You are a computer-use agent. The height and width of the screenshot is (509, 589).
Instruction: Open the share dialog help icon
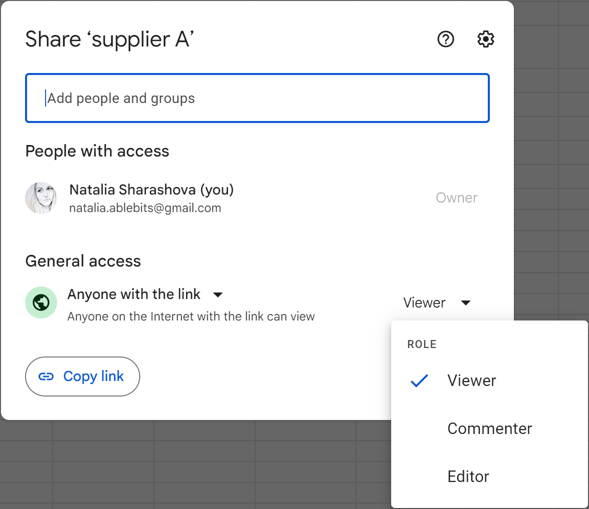[x=446, y=39]
